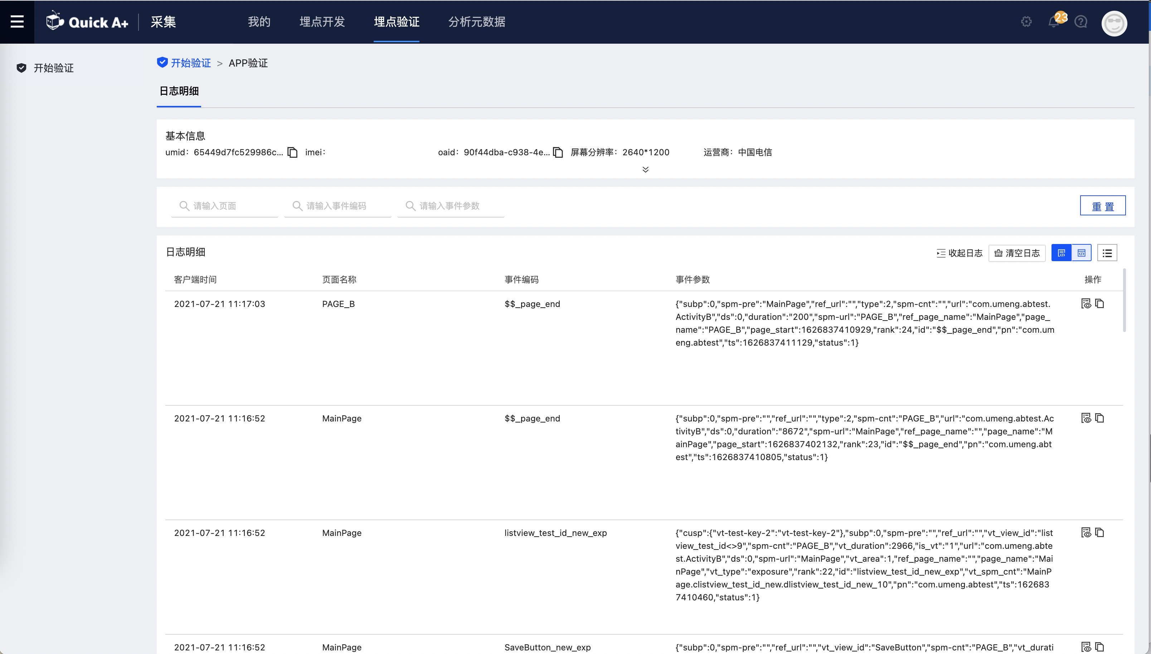Copy the oaid value
The width and height of the screenshot is (1151, 654).
558,152
